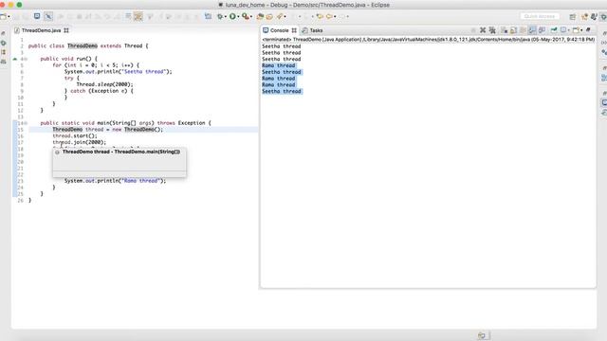Viewport: 607px width, 341px height.
Task: Click the tooltip 'ThreadDemo thread - ThreadDemo.main(String[])'
Action: 121,152
